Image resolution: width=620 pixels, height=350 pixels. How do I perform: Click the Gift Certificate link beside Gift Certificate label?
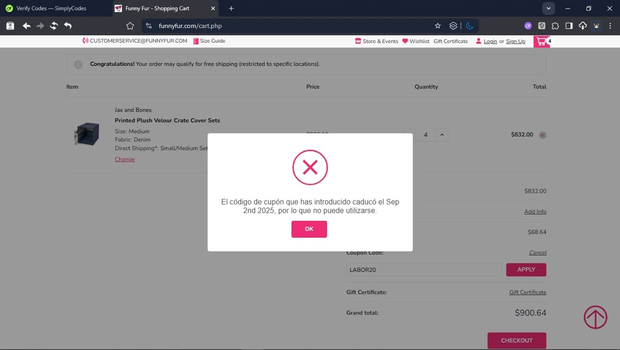tap(528, 292)
